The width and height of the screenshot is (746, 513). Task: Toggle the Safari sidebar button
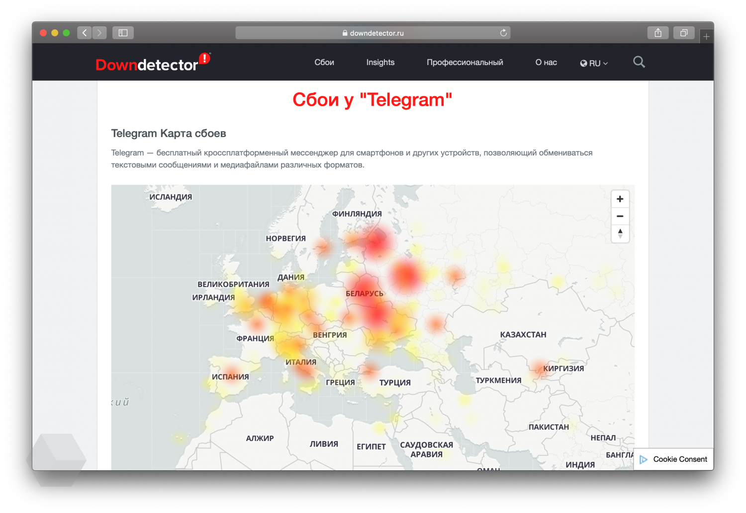pos(123,33)
